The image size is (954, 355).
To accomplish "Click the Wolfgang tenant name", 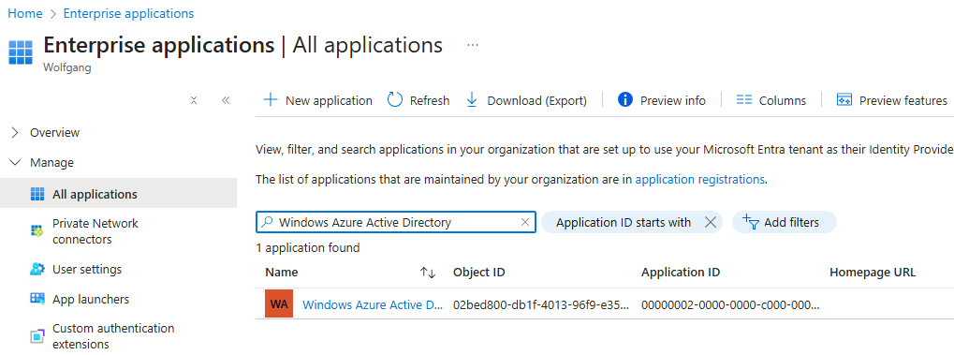I will point(67,67).
